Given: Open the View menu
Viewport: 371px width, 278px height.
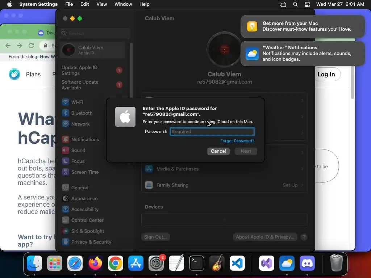Looking at the screenshot, I should tap(101, 4).
